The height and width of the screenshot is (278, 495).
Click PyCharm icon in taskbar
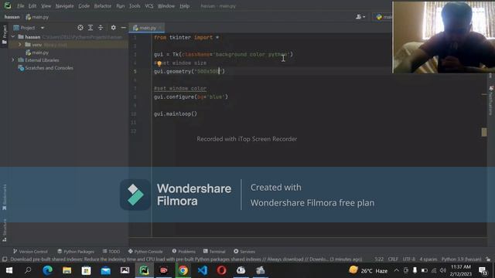click(145, 270)
